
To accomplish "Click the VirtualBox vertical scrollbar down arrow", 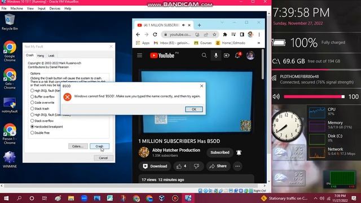I will point(268,182).
